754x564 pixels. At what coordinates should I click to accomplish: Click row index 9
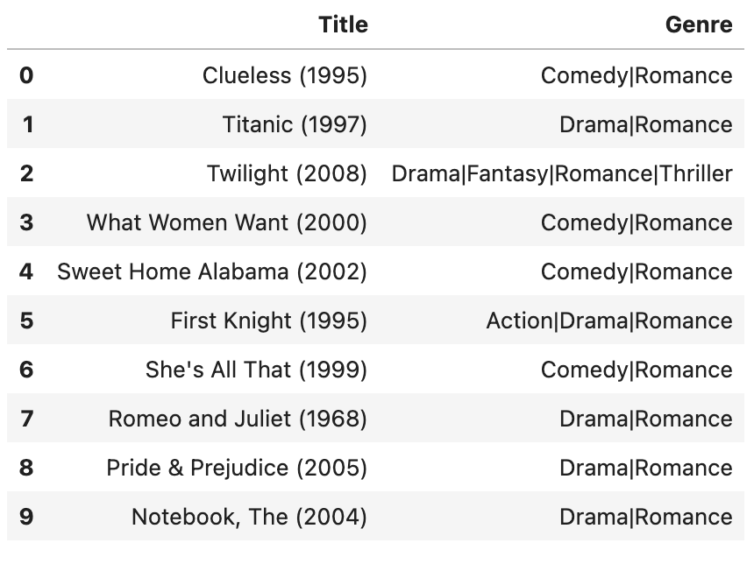point(26,517)
